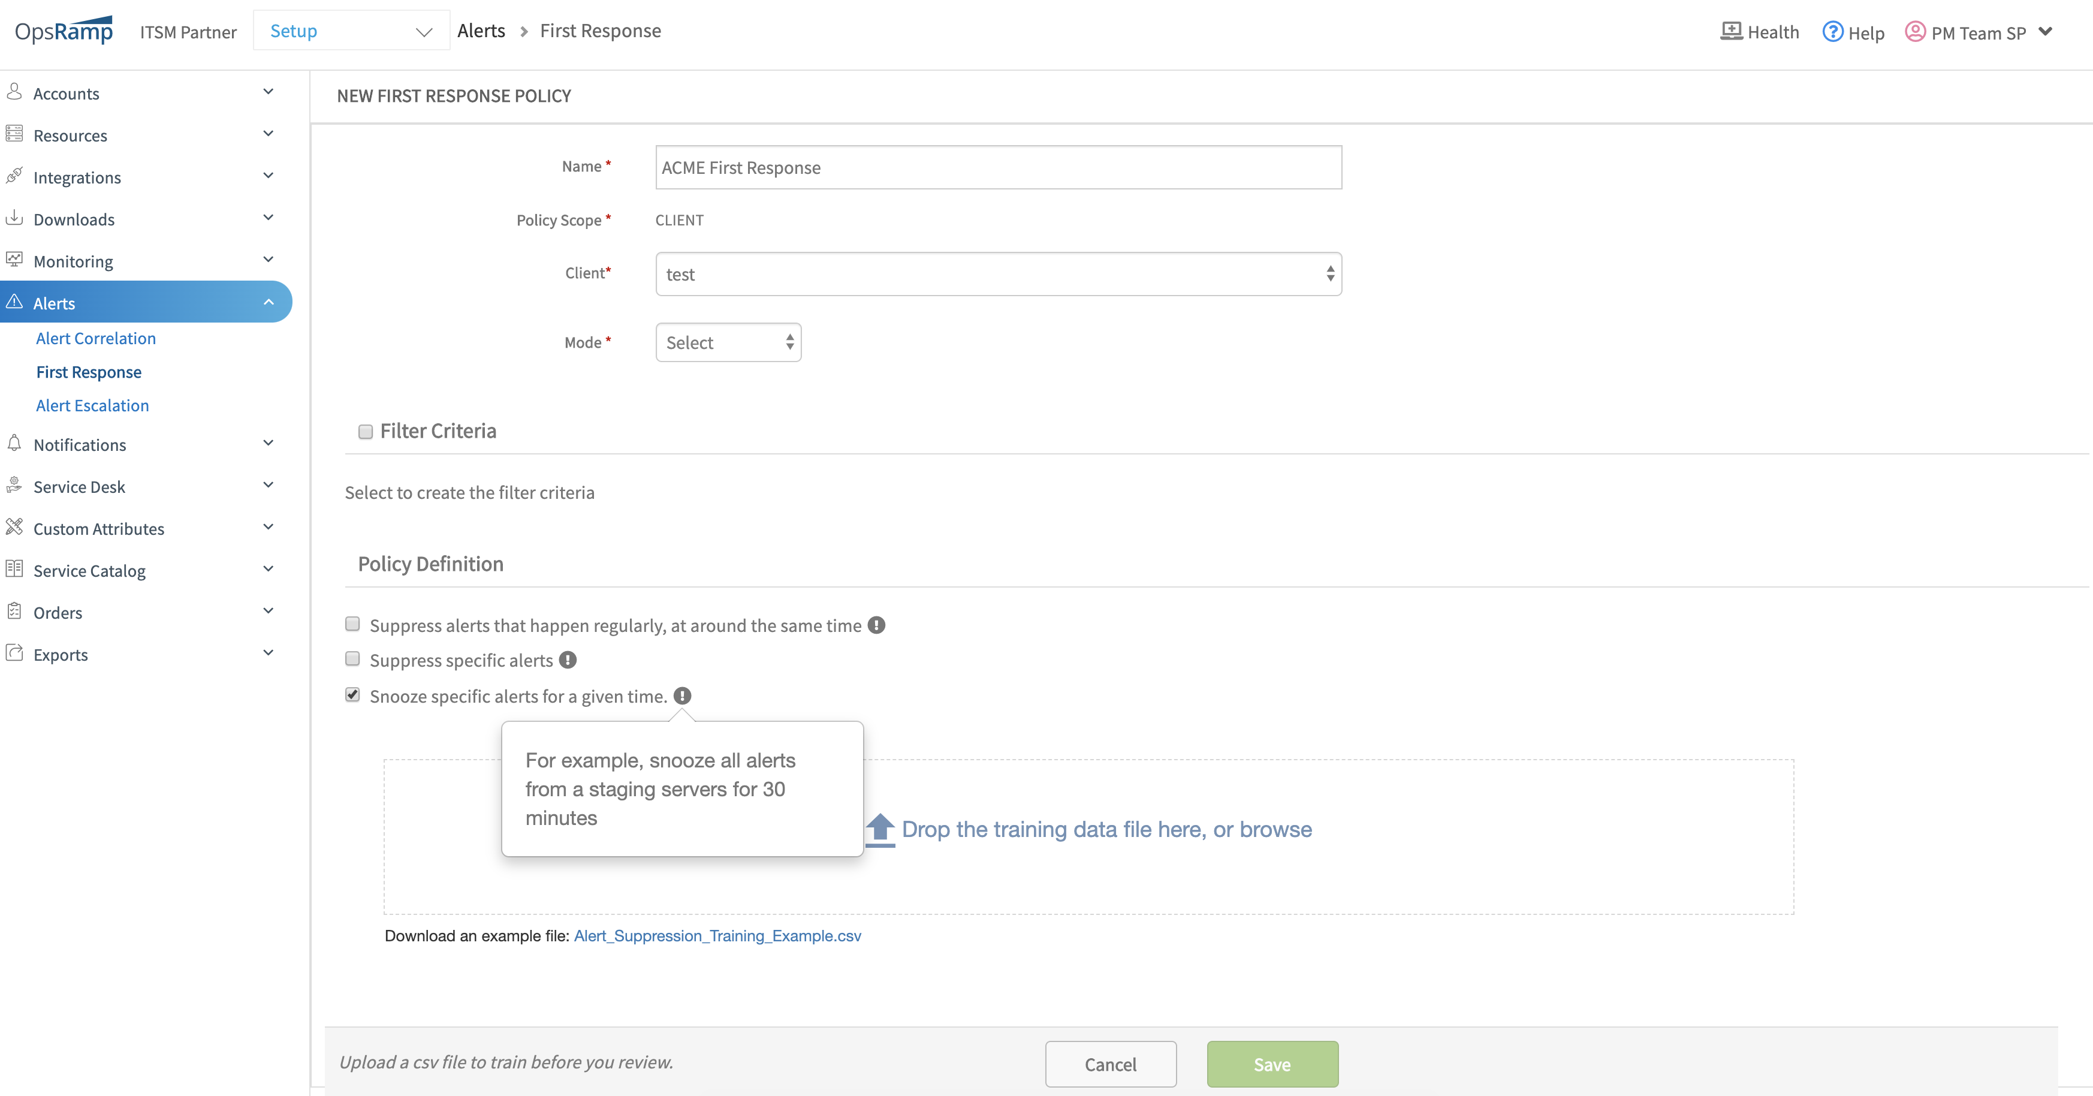
Task: Check Suppress alerts that happen regularly
Action: point(352,624)
